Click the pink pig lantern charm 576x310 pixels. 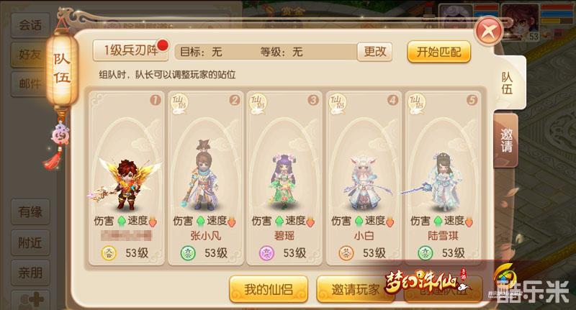click(x=58, y=135)
